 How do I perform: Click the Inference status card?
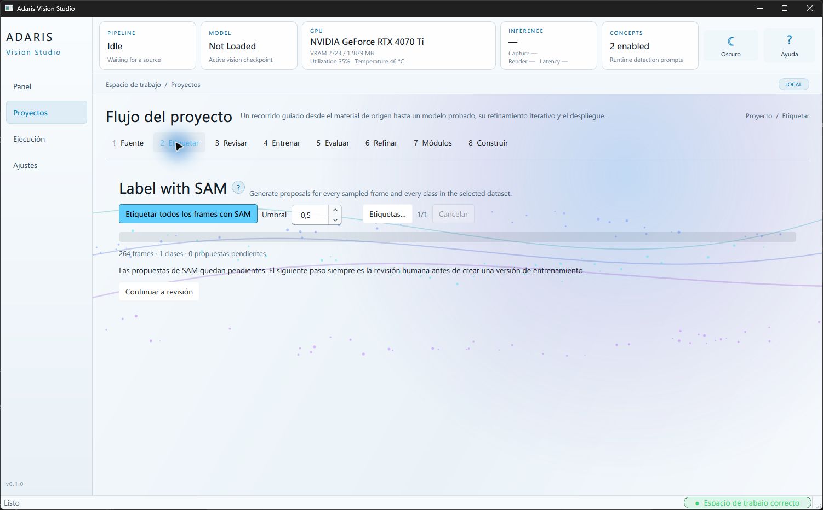click(x=548, y=46)
